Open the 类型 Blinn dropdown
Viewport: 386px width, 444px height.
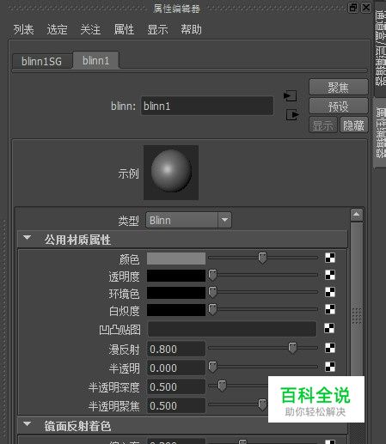[x=188, y=220]
